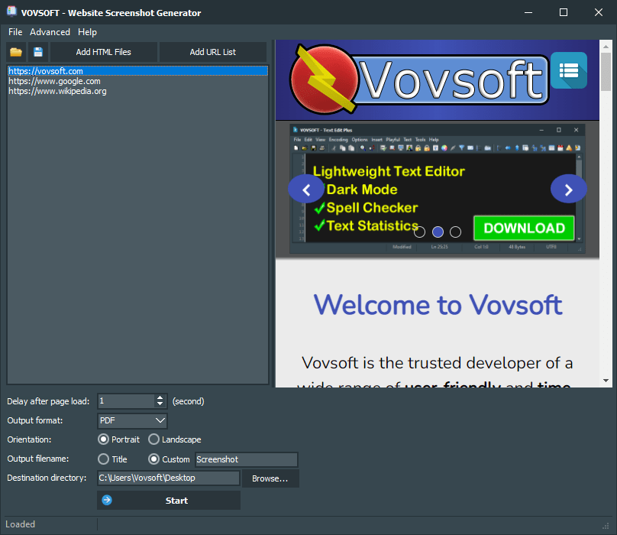Click the left carousel arrow in preview
The height and width of the screenshot is (535, 617).
coord(306,189)
